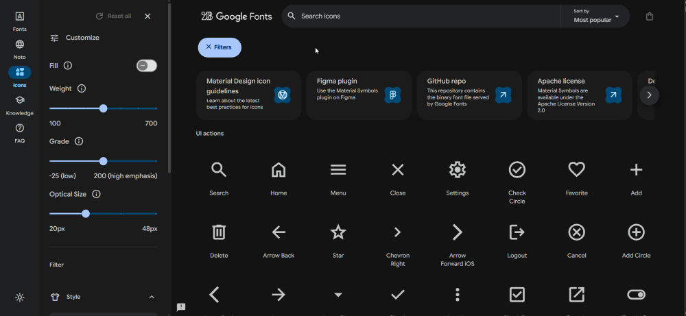686x316 pixels.
Task: Select the Settings gear icon
Action: tap(457, 169)
